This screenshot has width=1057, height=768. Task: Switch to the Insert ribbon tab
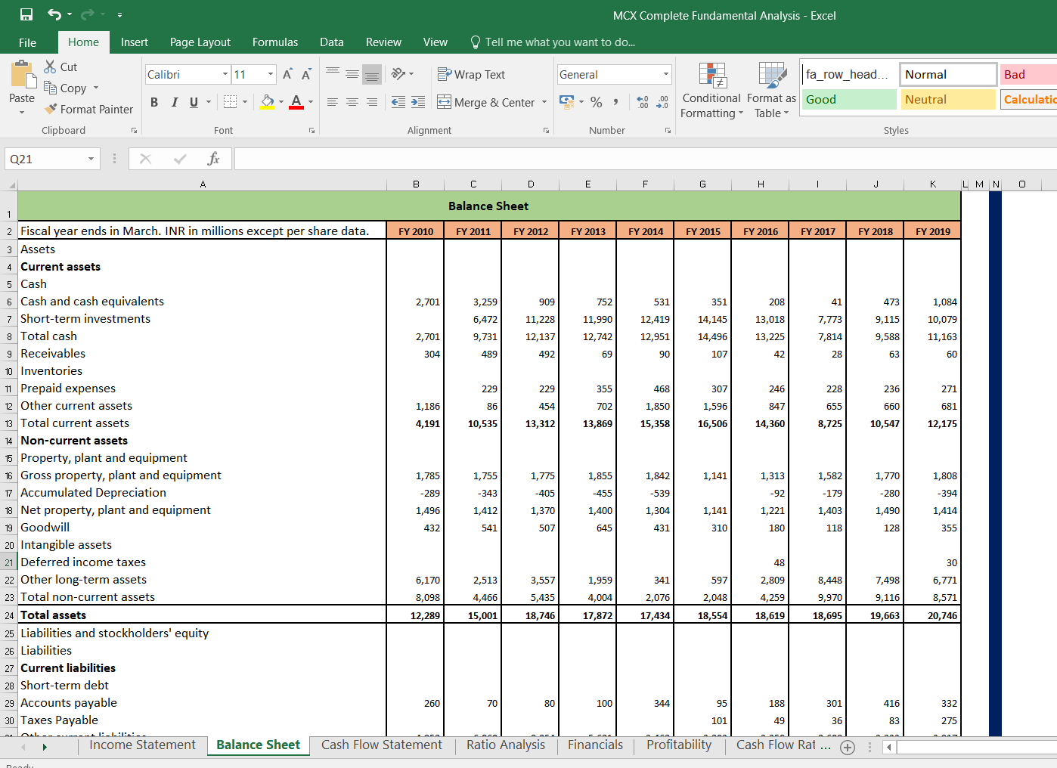pyautogui.click(x=135, y=42)
